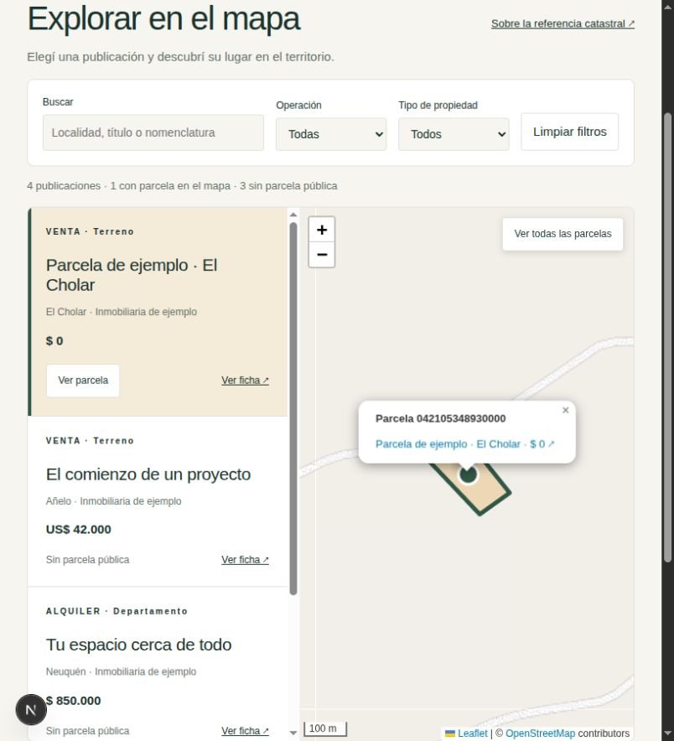Image resolution: width=674 pixels, height=741 pixels.
Task: Click Sin parcela pública under US$ 42.000
Action: pos(87,560)
